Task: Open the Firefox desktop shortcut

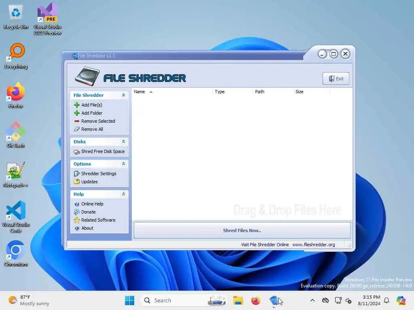Action: [x=16, y=95]
